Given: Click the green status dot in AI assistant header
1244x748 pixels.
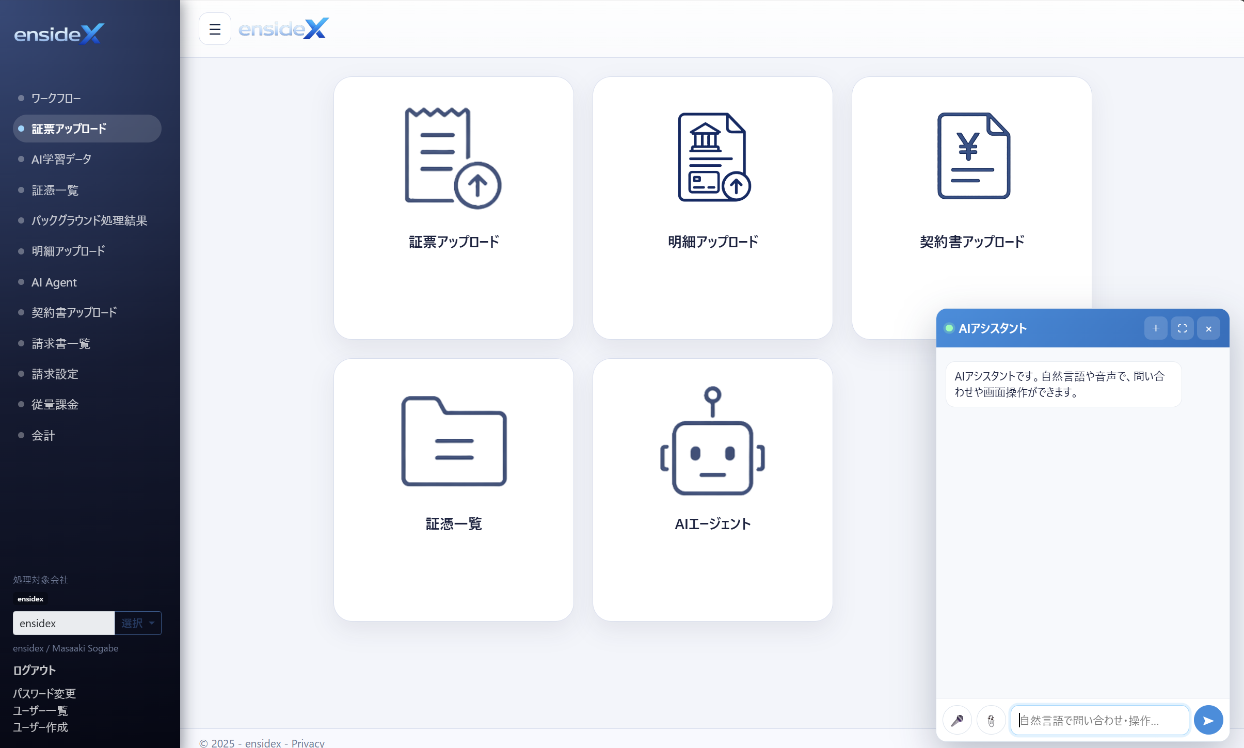Looking at the screenshot, I should click(x=949, y=328).
